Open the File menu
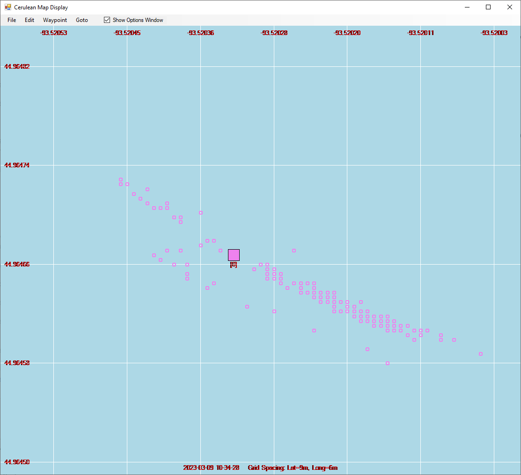521x475 pixels. tap(12, 20)
